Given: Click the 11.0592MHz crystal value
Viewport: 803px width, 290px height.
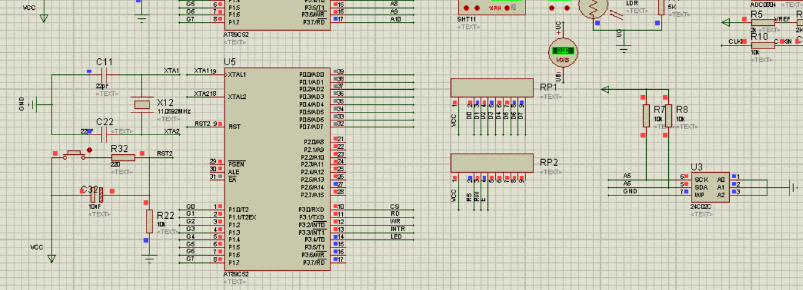Looking at the screenshot, I should click(174, 111).
